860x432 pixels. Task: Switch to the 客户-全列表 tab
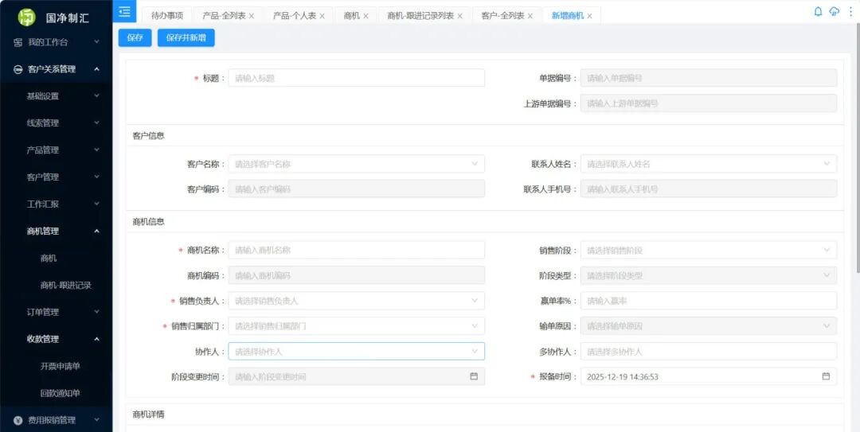(502, 16)
